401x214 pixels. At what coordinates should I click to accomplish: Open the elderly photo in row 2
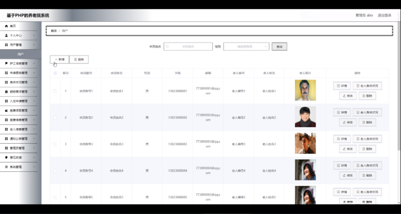tap(305, 117)
